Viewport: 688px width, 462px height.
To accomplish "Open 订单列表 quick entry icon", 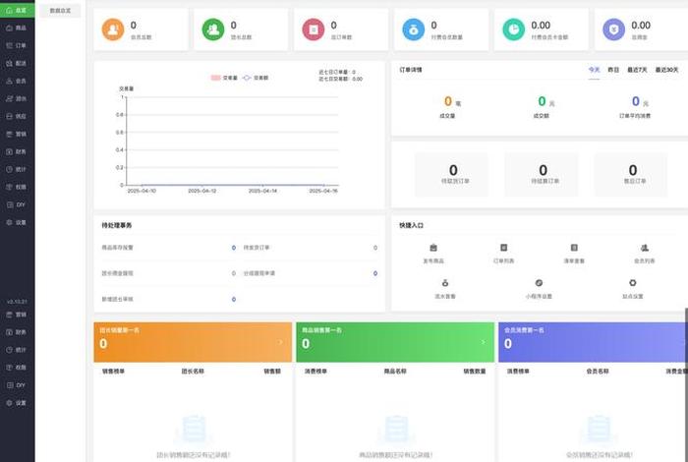I will 503,248.
